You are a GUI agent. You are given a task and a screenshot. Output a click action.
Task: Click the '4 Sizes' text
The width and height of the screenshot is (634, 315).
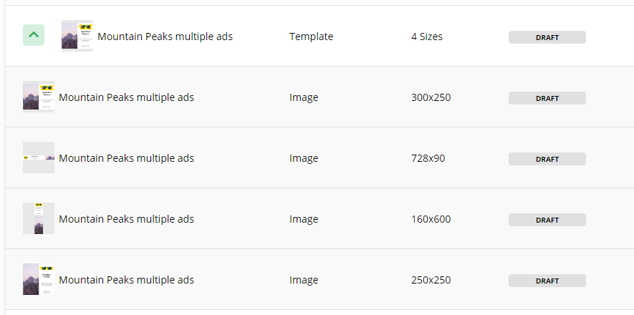pyautogui.click(x=427, y=37)
